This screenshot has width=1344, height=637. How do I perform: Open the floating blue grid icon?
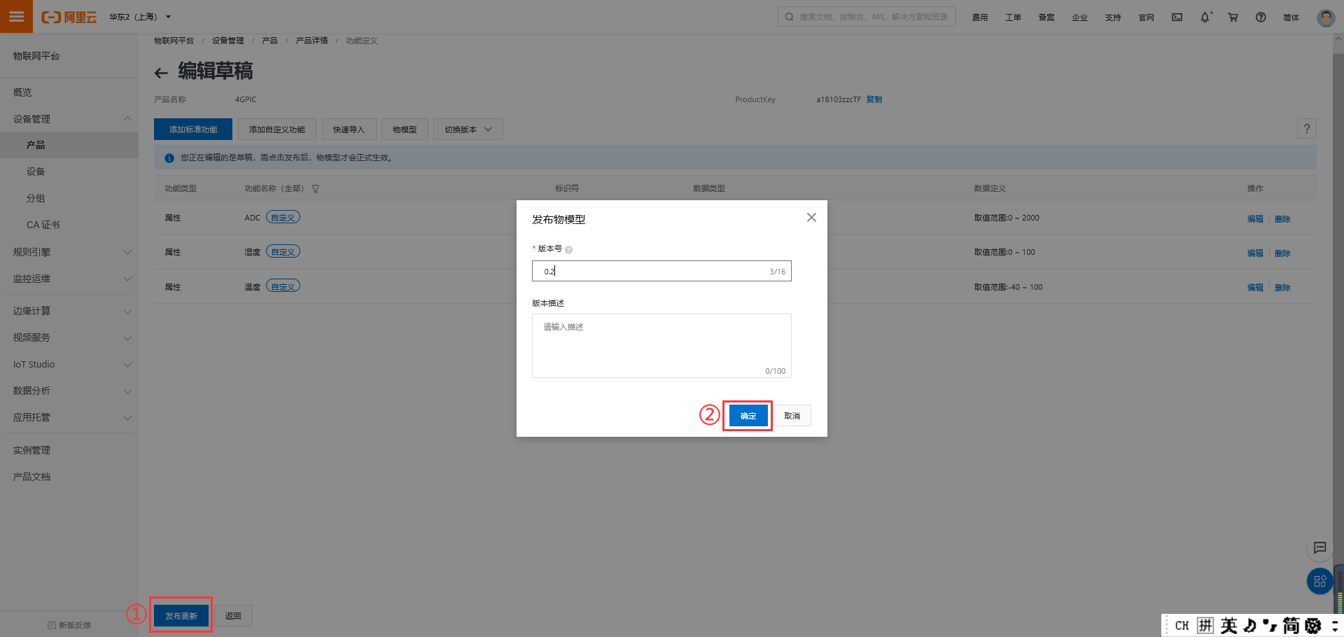tap(1320, 581)
